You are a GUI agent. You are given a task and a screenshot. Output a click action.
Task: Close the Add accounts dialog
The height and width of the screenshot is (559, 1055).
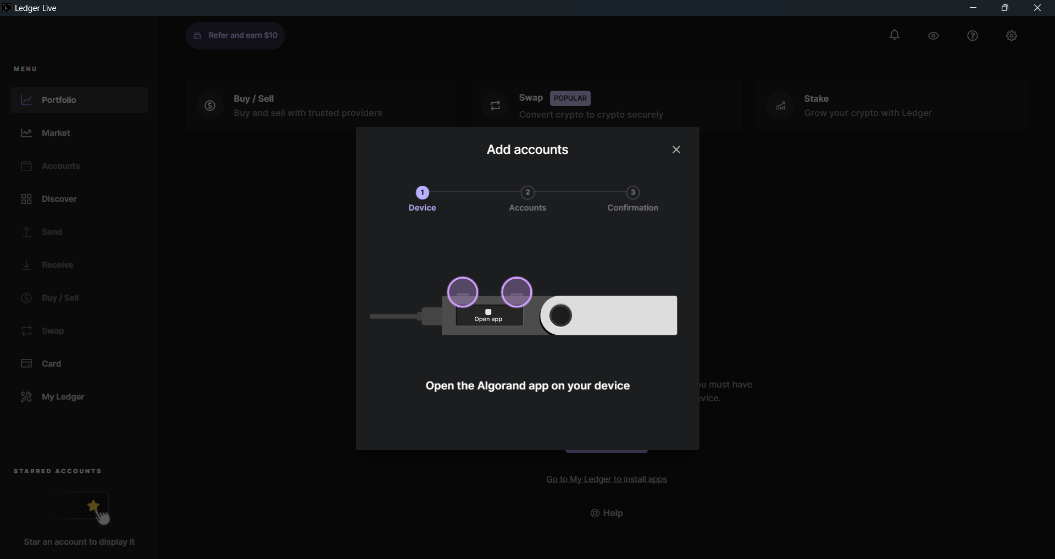point(676,149)
